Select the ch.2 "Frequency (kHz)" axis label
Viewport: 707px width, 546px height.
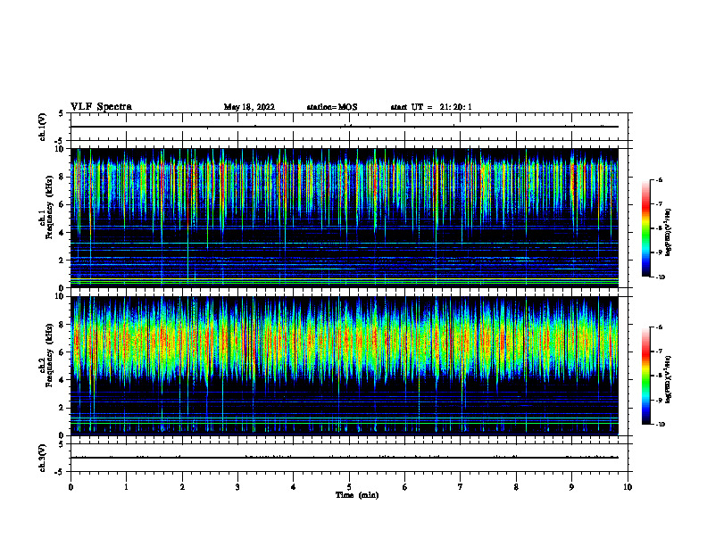48,354
